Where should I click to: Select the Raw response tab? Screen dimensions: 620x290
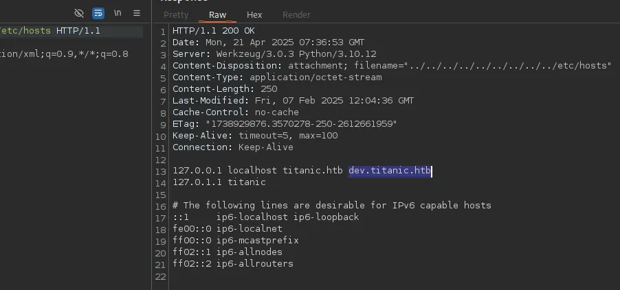point(217,14)
